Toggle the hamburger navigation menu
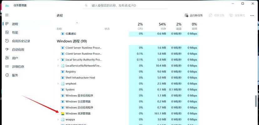This screenshot has width=259, height=125. coord(7,15)
